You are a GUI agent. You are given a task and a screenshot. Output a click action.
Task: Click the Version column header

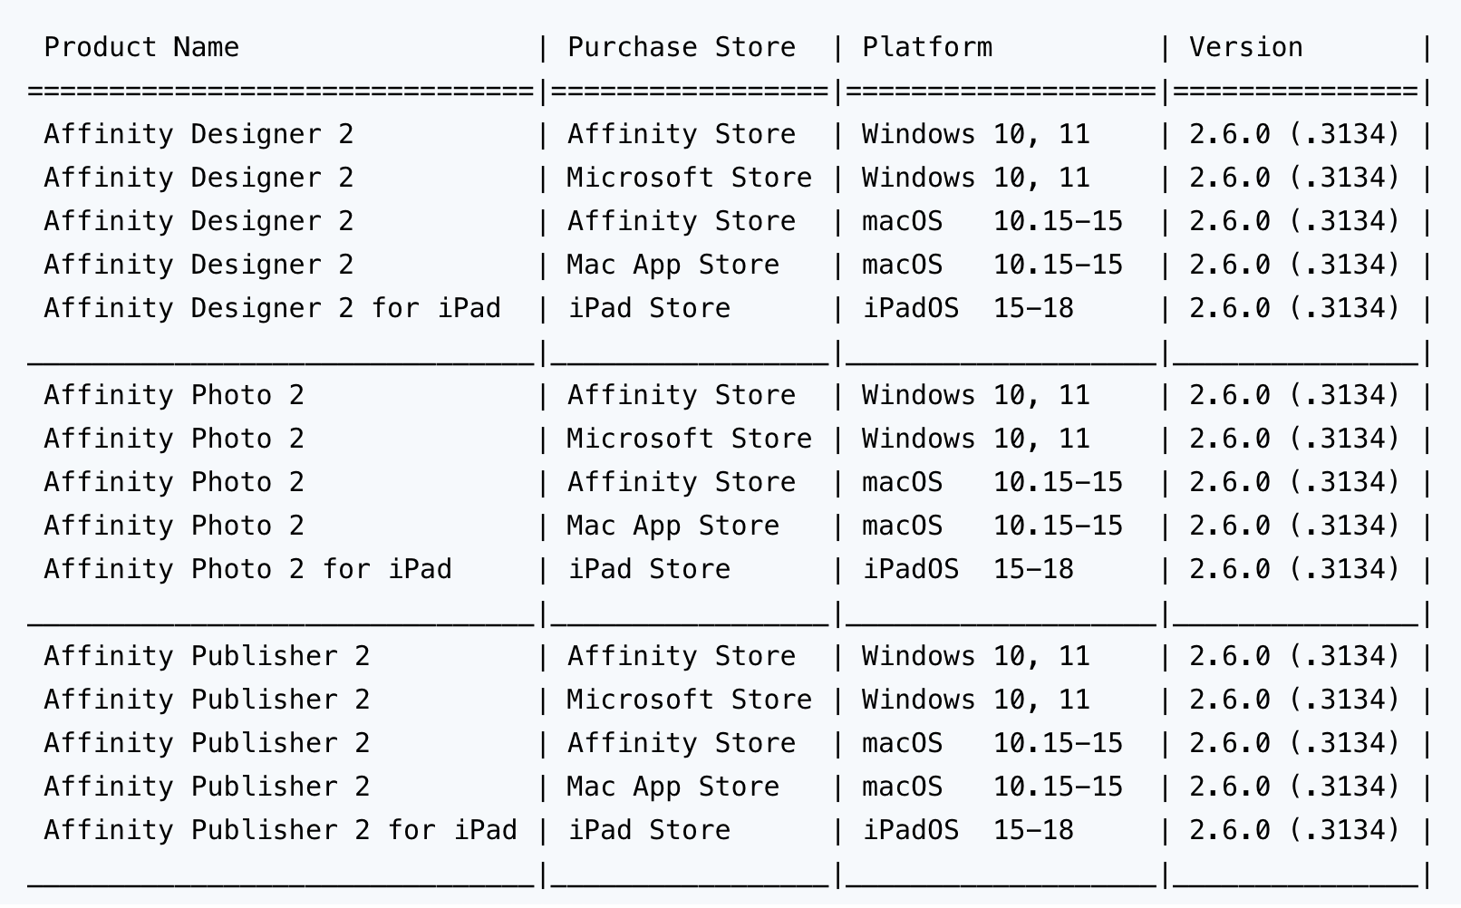tap(1246, 47)
